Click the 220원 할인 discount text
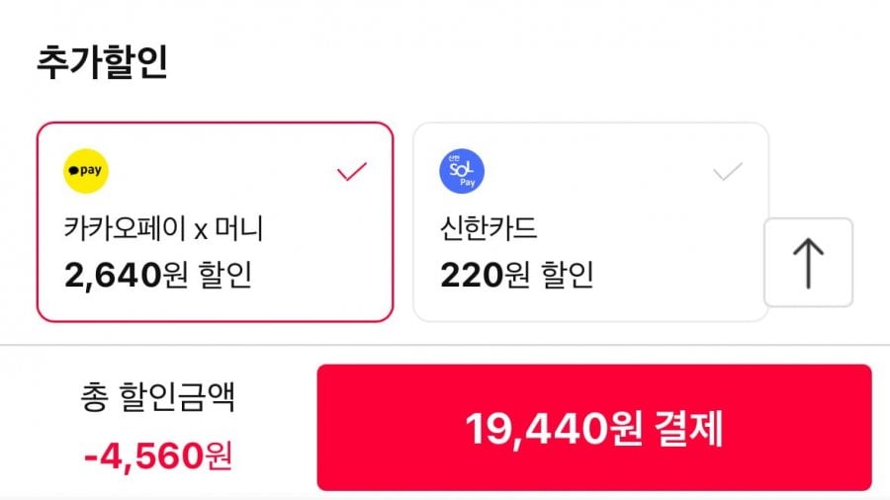The width and height of the screenshot is (890, 500). click(516, 275)
